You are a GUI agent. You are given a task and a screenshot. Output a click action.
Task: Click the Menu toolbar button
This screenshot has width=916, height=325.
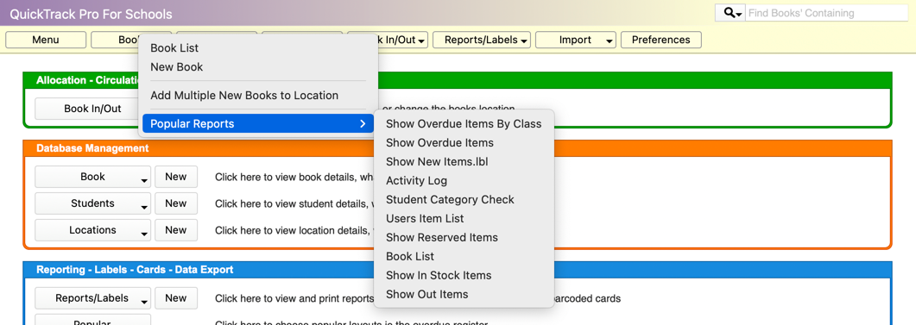tap(46, 40)
